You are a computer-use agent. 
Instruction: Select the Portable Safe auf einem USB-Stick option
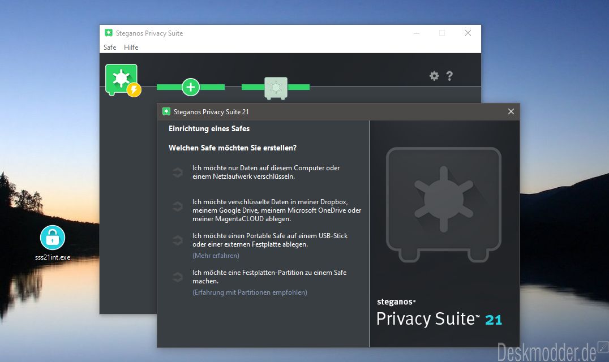coord(270,240)
